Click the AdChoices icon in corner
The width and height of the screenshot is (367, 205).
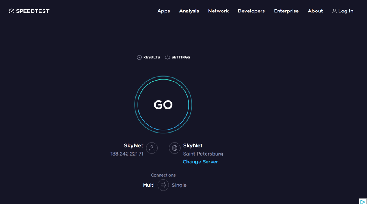(x=362, y=201)
